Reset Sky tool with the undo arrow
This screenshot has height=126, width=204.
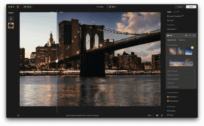[190, 36]
